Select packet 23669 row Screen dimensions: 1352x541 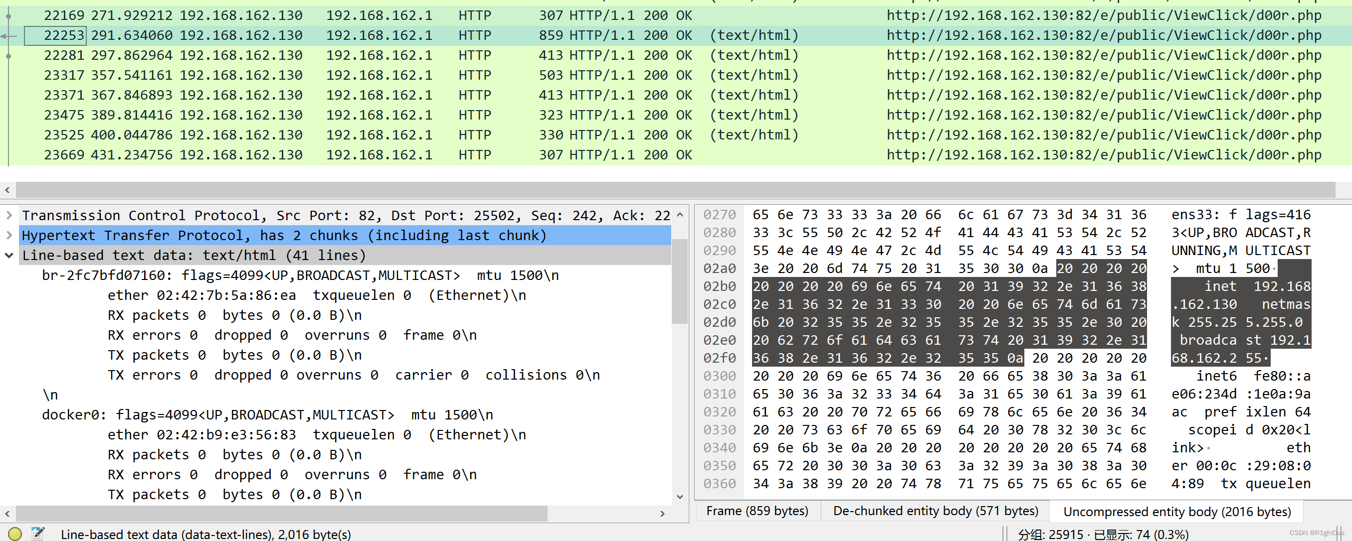click(x=676, y=154)
